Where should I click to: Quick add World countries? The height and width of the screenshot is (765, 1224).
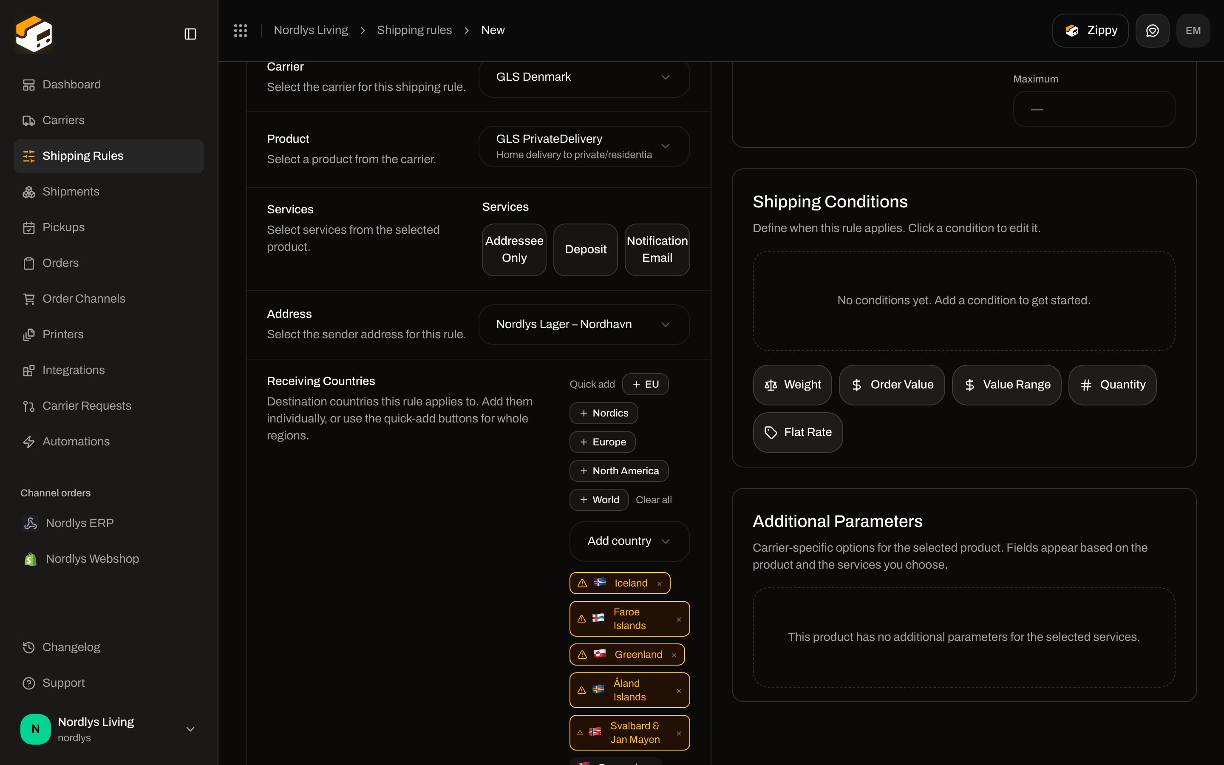click(599, 500)
